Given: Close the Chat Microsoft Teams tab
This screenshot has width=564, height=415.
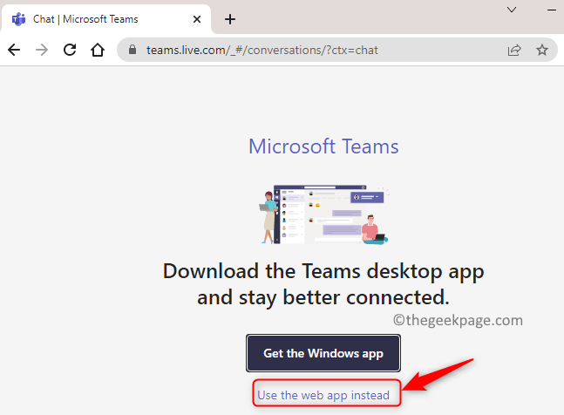Looking at the screenshot, I should [x=197, y=19].
